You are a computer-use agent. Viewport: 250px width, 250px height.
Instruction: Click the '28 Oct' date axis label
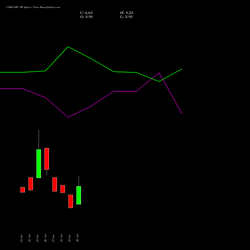(x=61, y=238)
